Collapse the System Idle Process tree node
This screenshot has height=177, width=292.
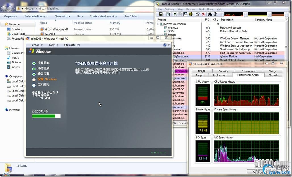(x=158, y=24)
